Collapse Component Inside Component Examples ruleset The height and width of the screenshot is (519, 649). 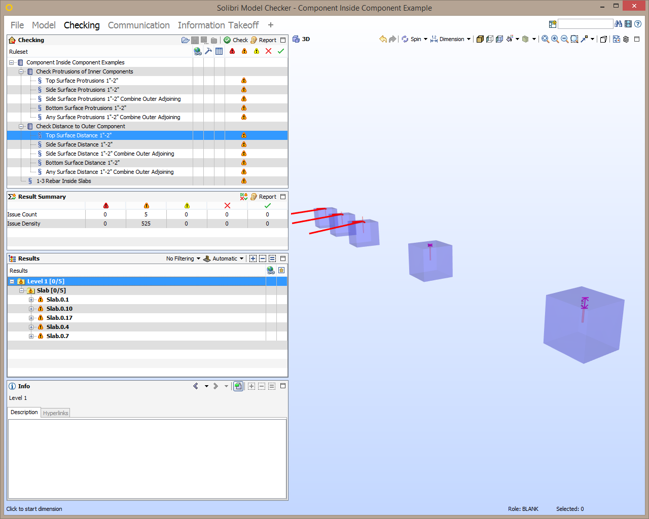pos(12,62)
